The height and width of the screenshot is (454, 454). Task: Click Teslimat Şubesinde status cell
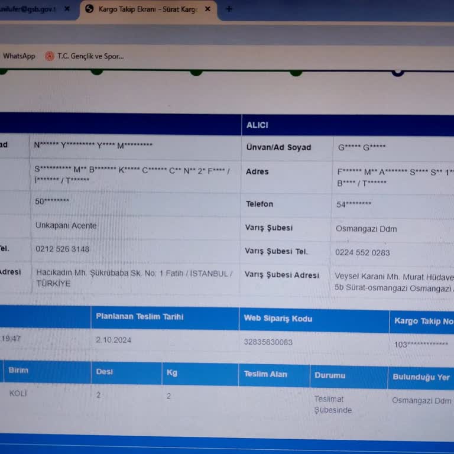click(x=333, y=404)
